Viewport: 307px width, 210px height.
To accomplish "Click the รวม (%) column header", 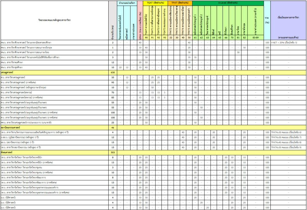I will point(267,20).
